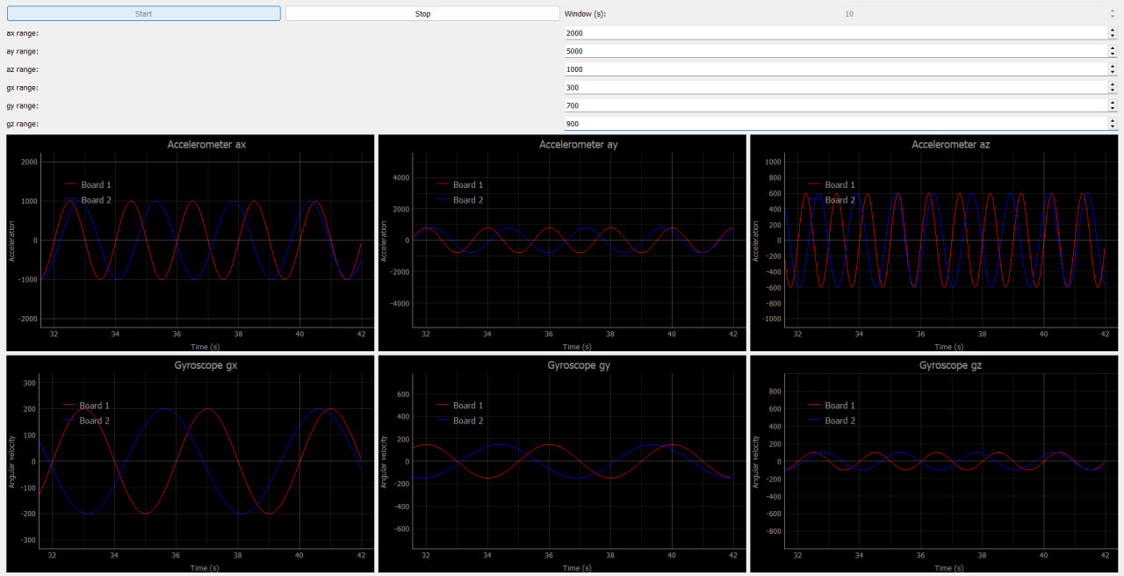This screenshot has height=576, width=1124.
Task: Raise az range with its up arrow
Action: [1113, 66]
